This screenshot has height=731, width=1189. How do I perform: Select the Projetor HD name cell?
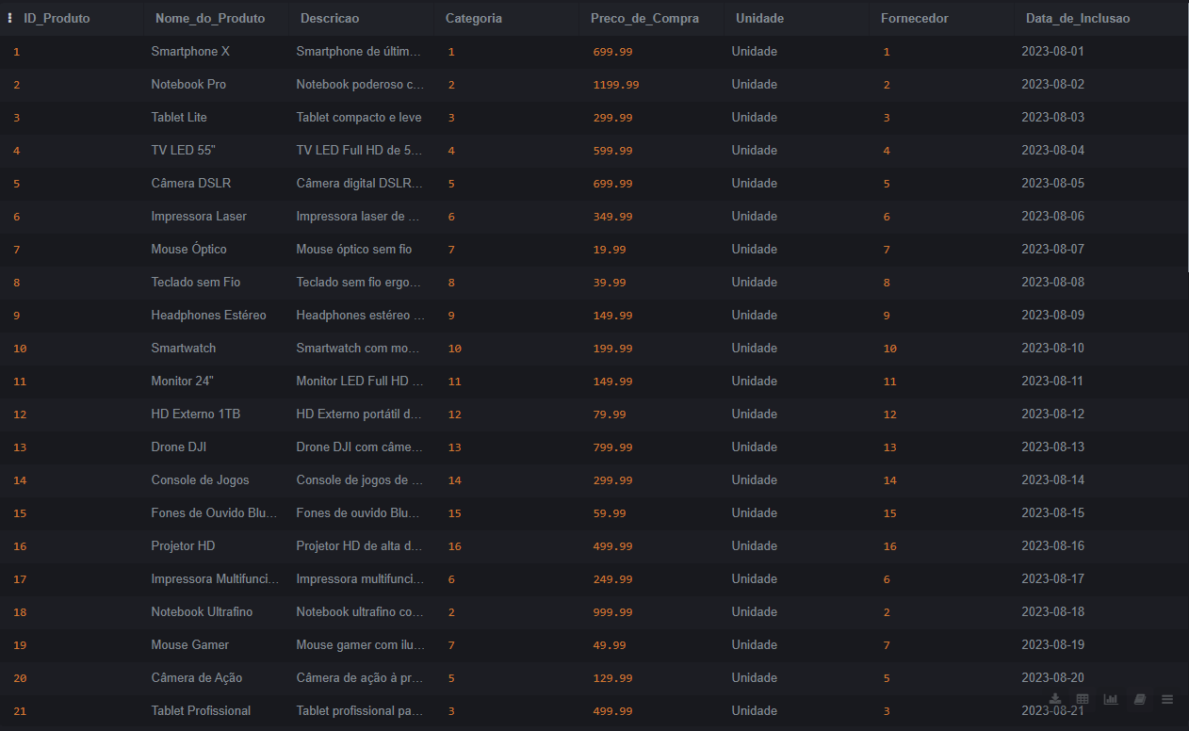coord(184,545)
